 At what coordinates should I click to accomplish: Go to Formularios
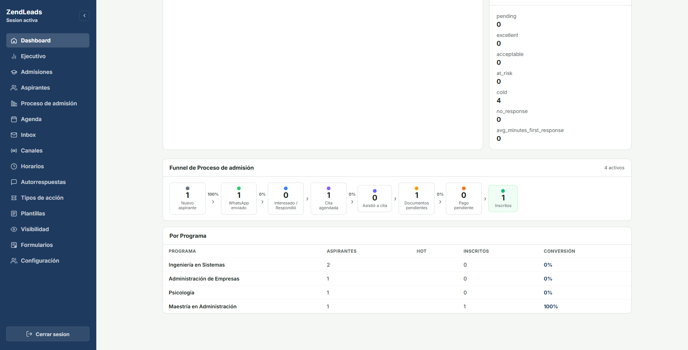(48, 245)
